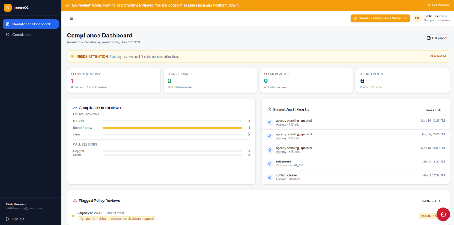Open the call.started audit event
Image resolution: width=454 pixels, height=225 pixels.
click(356, 163)
